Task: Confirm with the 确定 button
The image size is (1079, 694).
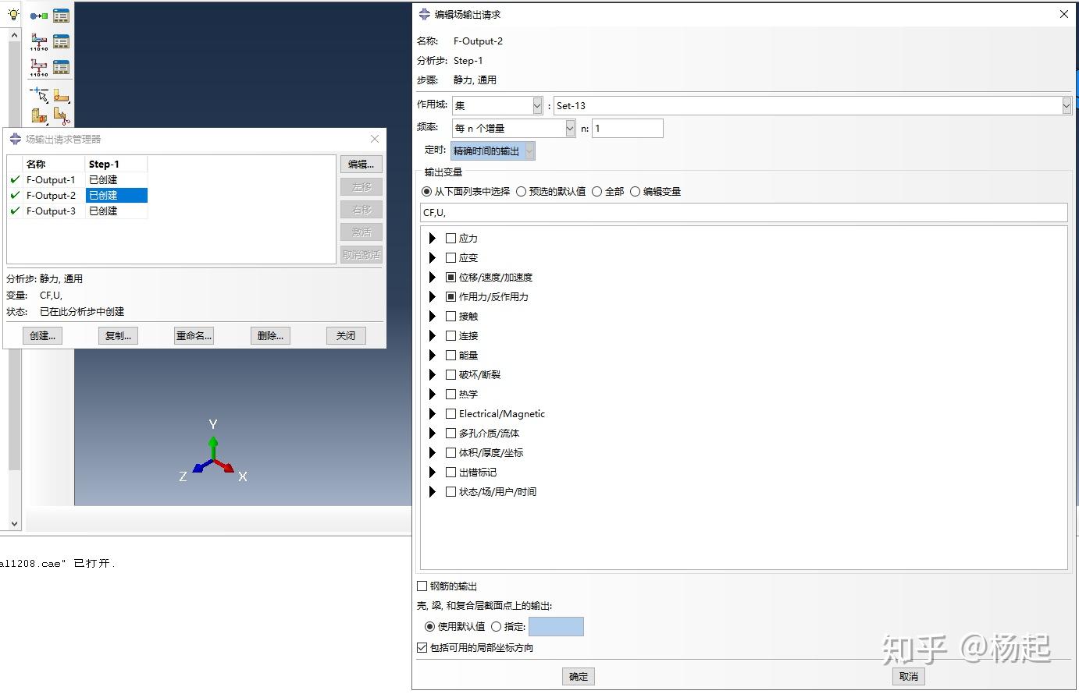Action: coord(579,676)
